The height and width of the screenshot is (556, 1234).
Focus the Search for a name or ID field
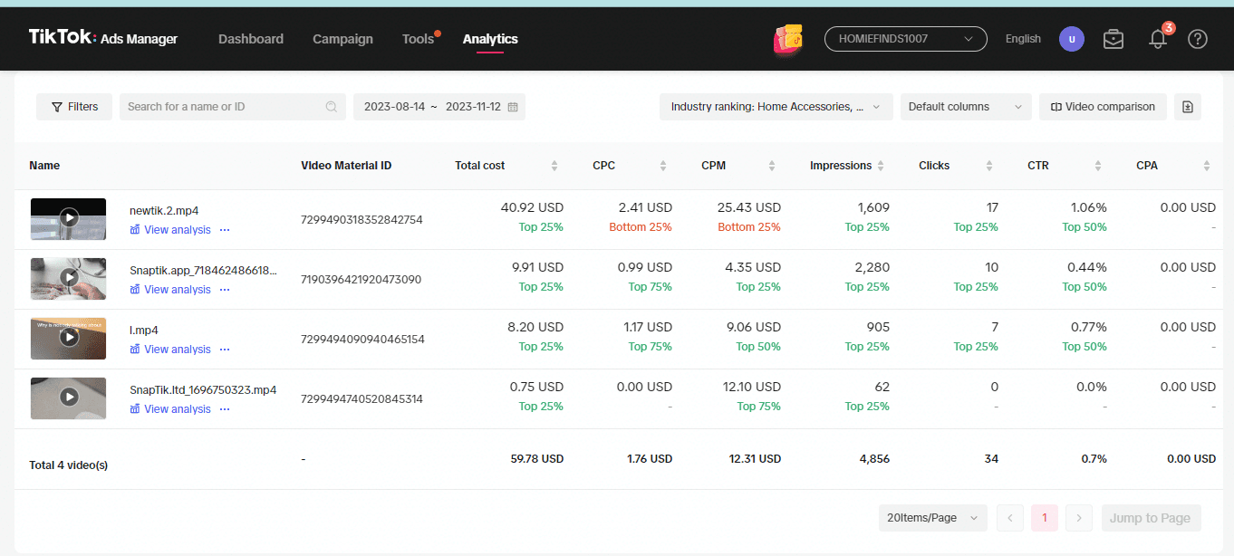233,107
